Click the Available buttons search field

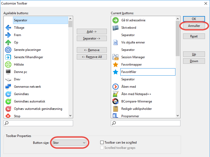point(38,123)
